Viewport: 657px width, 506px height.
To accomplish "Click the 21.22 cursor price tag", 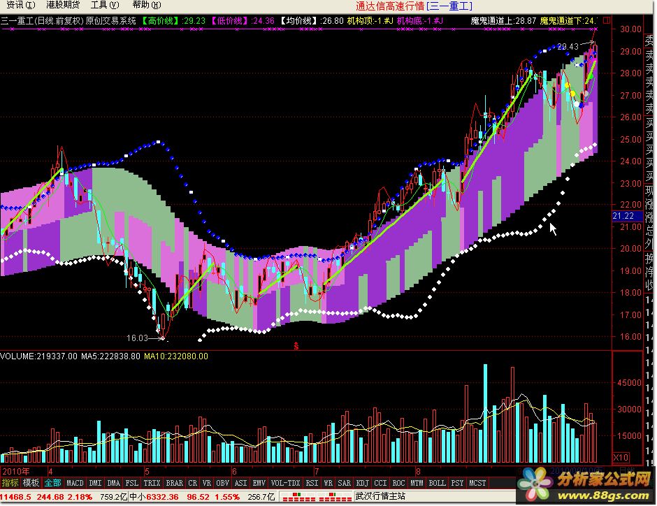I will coord(627,216).
